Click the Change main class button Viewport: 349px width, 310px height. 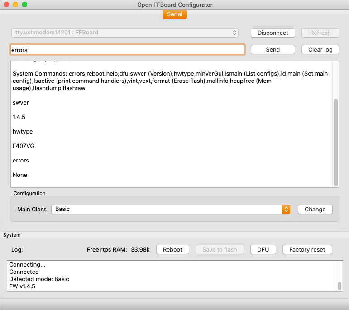pos(315,209)
